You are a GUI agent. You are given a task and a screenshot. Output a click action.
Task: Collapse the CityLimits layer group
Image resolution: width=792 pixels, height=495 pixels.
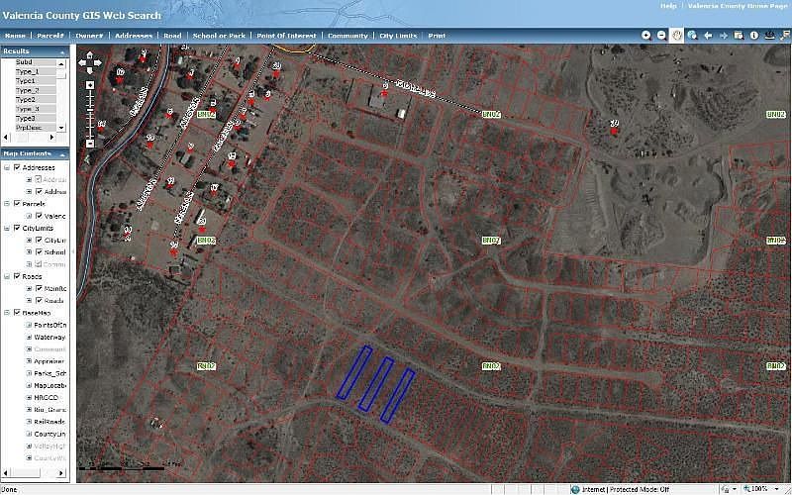coord(7,228)
